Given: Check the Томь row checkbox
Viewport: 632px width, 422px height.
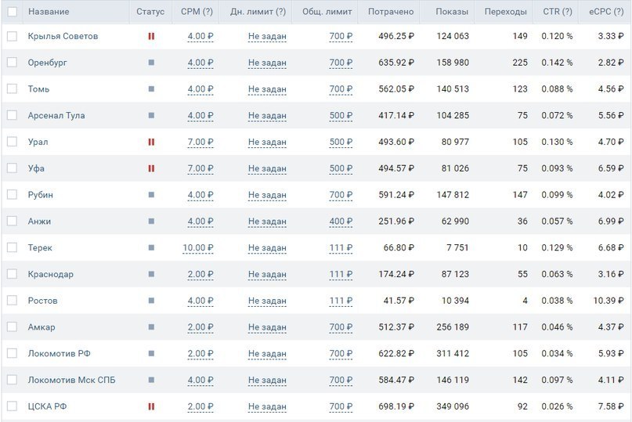Looking at the screenshot, I should point(12,89).
